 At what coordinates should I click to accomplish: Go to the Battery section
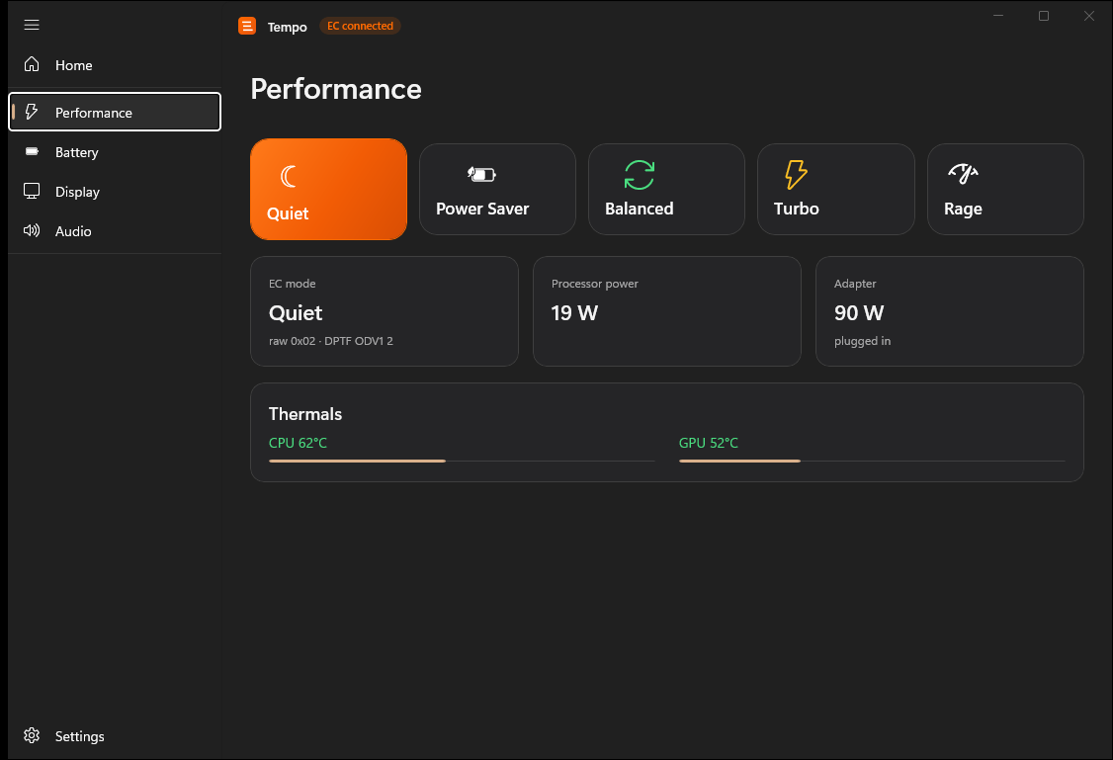pyautogui.click(x=115, y=152)
